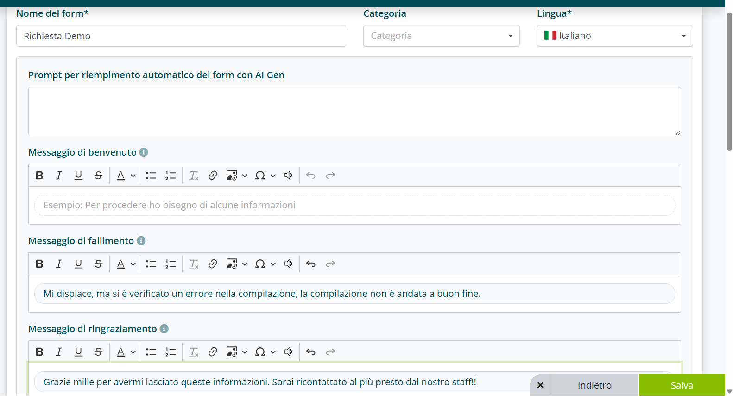
Task: Clear formatting in Messaggio di ringraziamento toolbar
Action: click(194, 352)
